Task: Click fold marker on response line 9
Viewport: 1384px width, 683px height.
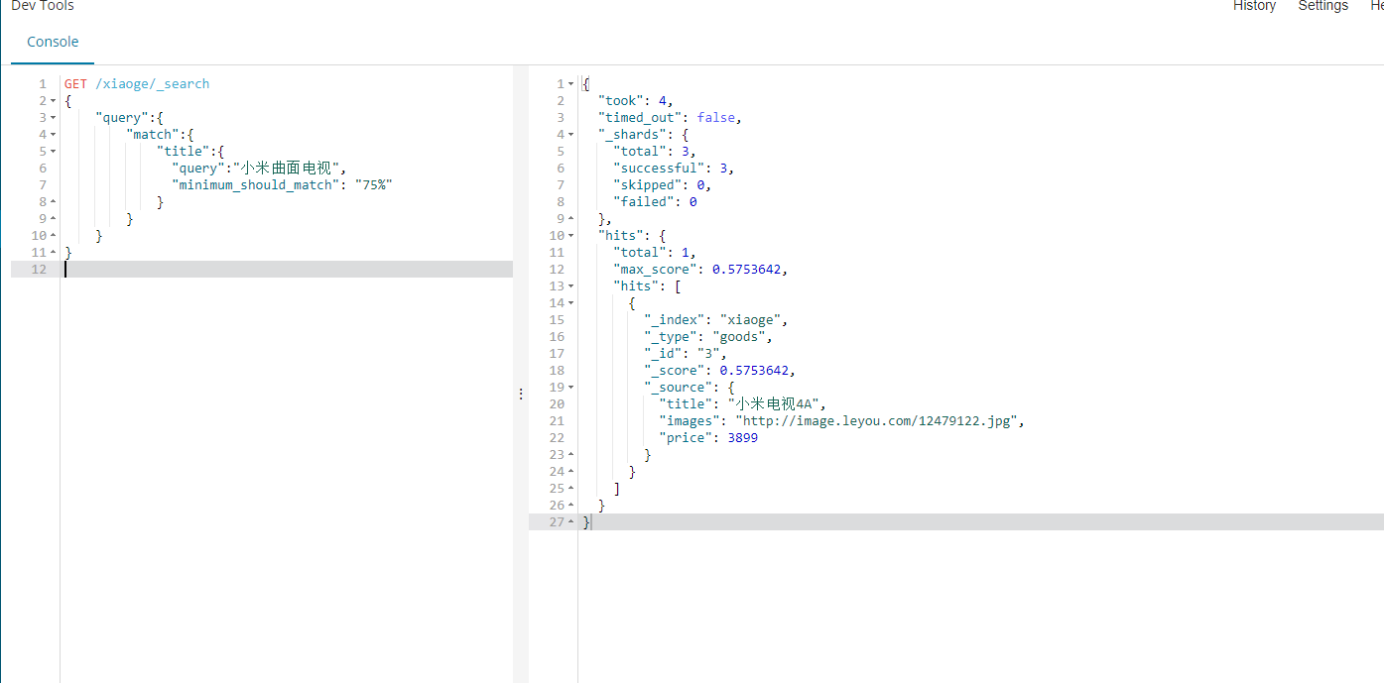Action: point(570,219)
